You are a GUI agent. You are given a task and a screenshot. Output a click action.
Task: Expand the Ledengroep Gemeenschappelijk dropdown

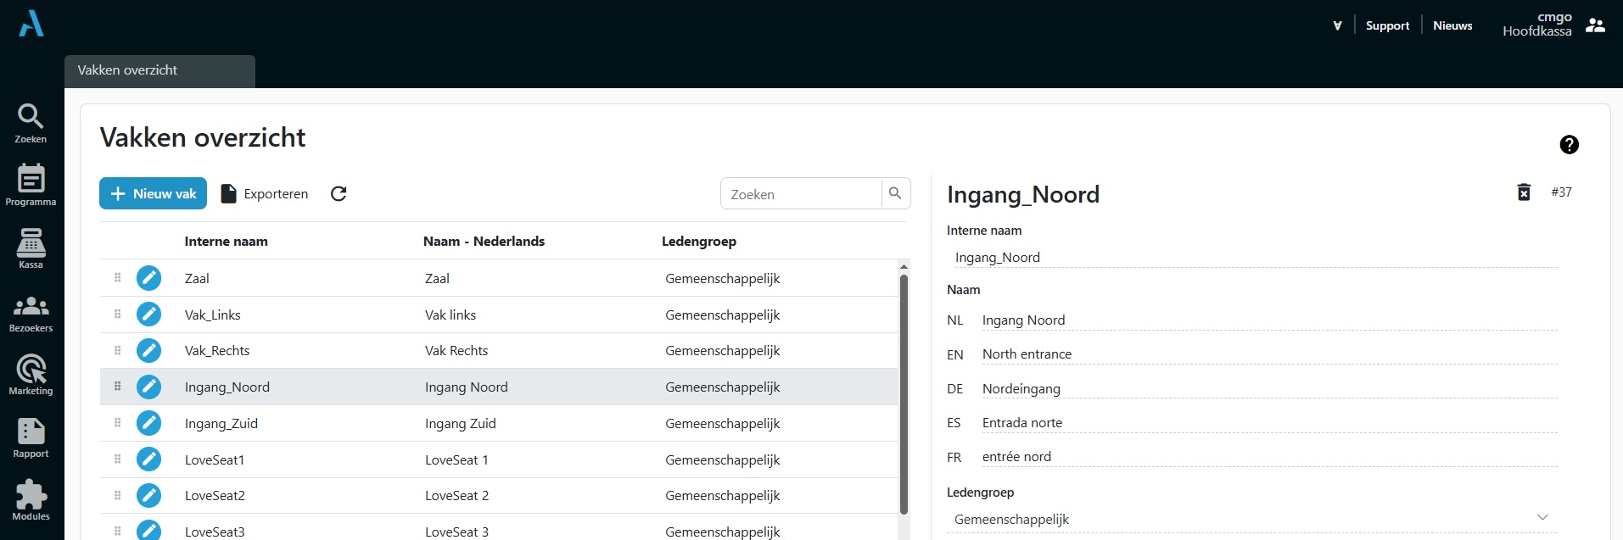(x=1542, y=518)
